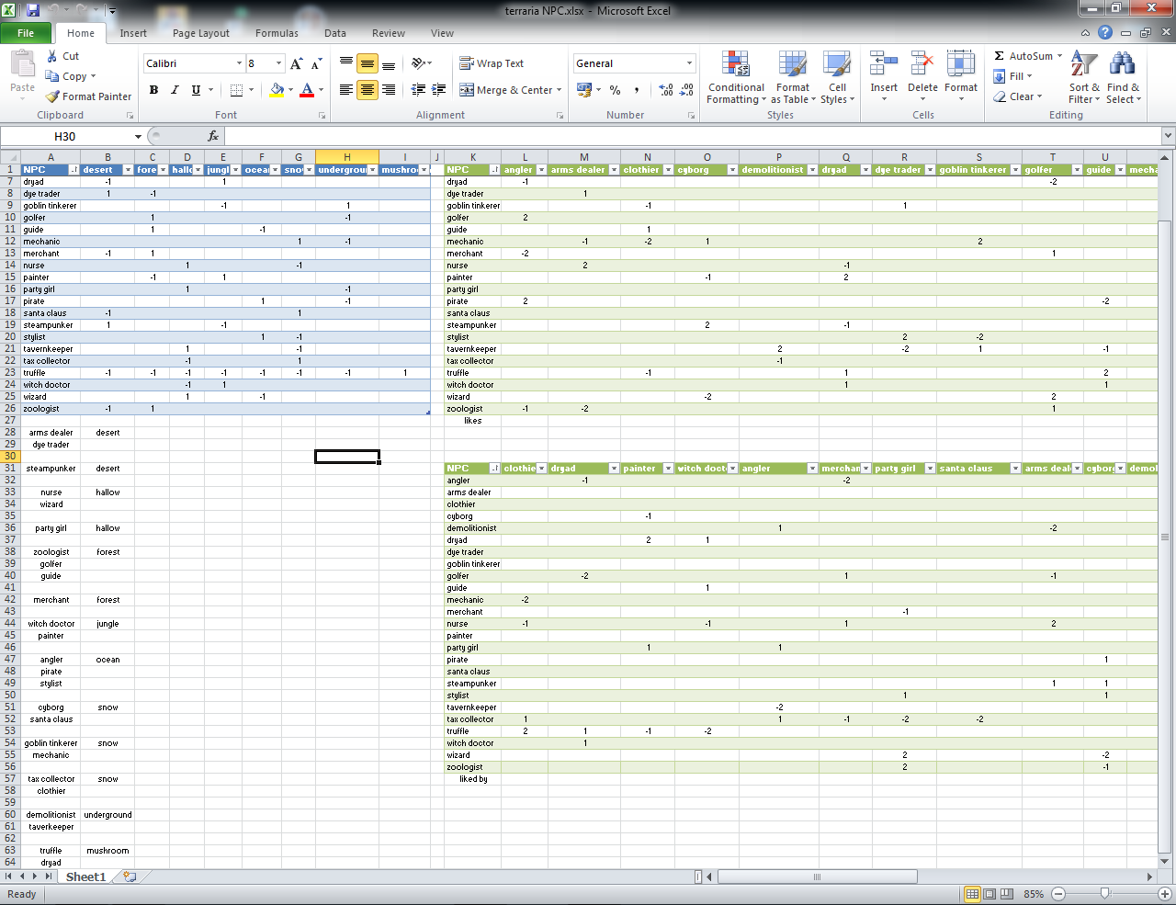The height and width of the screenshot is (905, 1176).
Task: Apply Bold formatting
Action: tap(153, 90)
